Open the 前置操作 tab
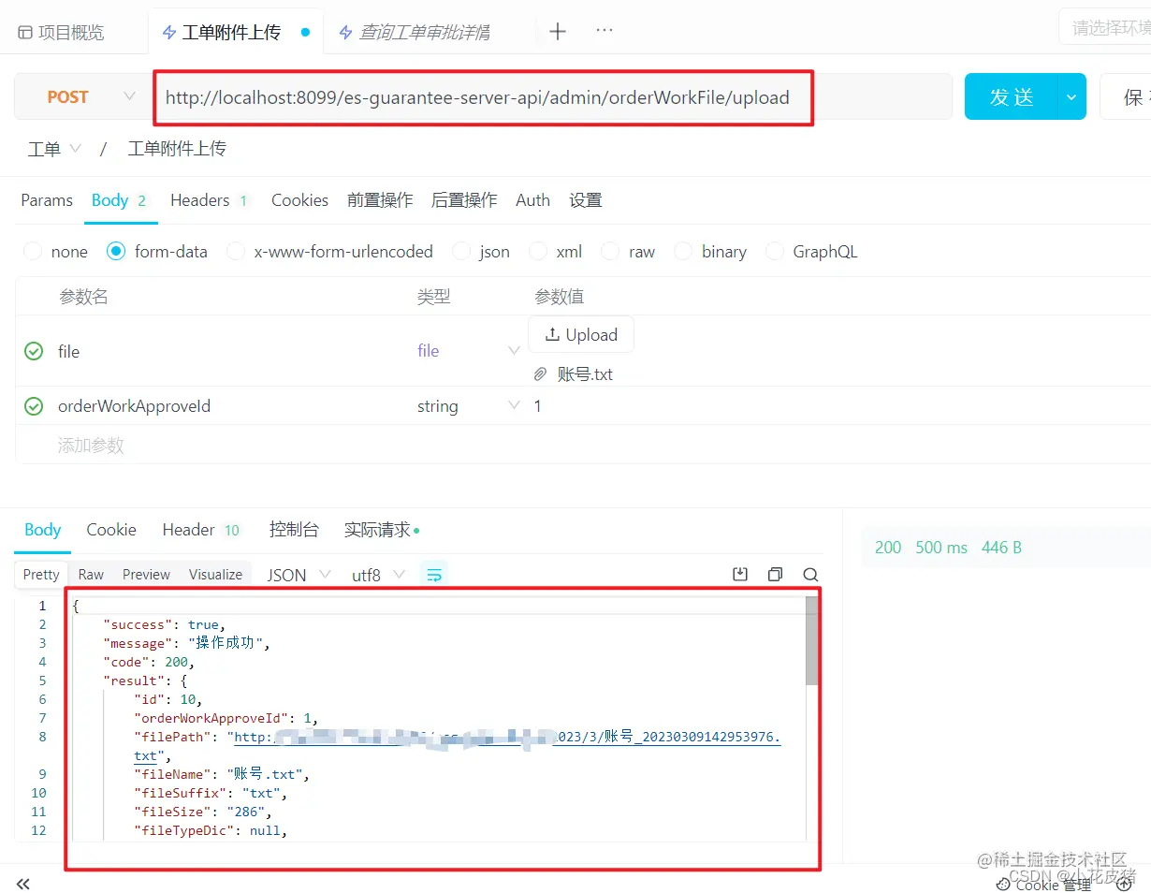 pos(380,200)
